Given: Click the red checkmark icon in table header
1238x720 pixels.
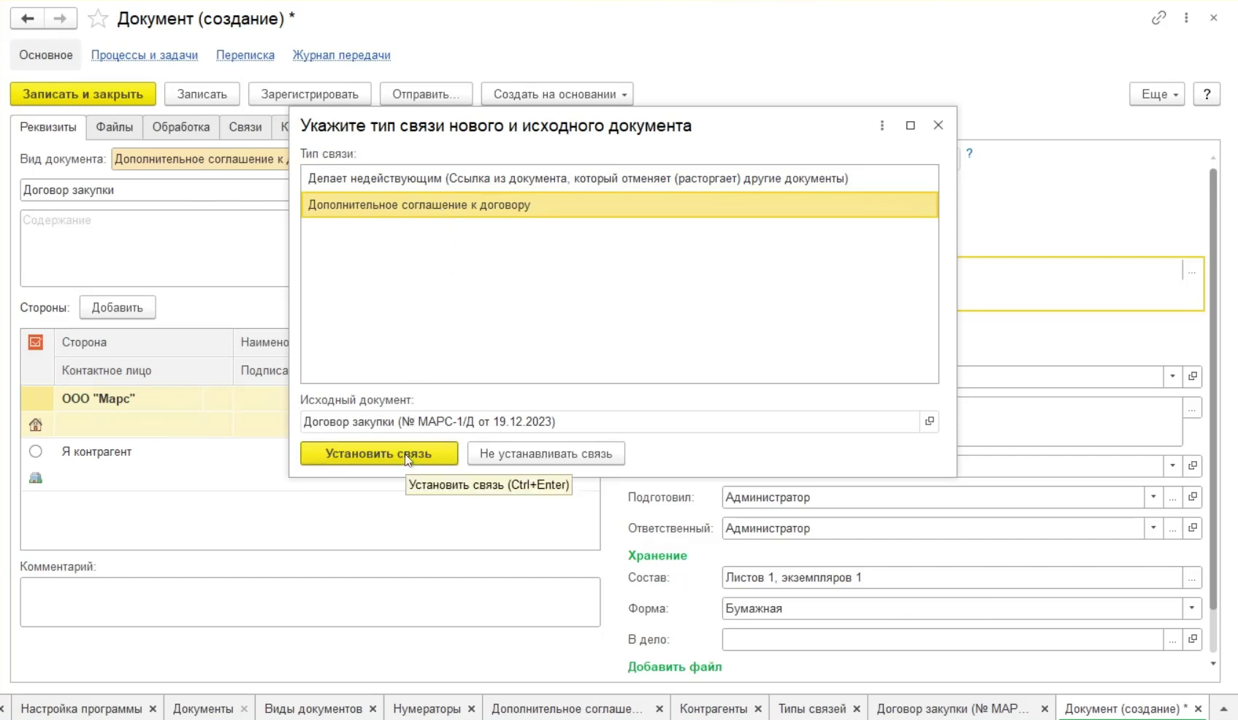Looking at the screenshot, I should [36, 342].
